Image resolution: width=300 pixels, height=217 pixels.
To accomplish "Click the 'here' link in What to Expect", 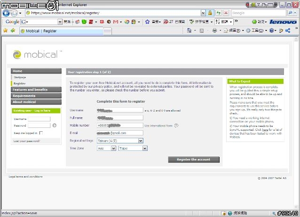I will click(265, 130).
